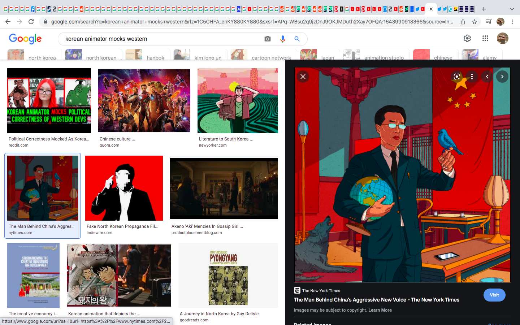Open the 'Fake North Korean Propaganda' thumbnail
This screenshot has width=520, height=325.
(x=124, y=188)
